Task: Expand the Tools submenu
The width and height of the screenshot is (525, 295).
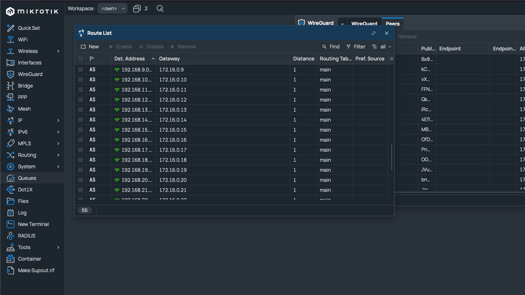Action: tap(59, 247)
